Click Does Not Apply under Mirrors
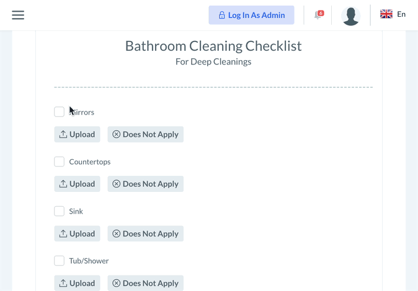 [x=146, y=134]
